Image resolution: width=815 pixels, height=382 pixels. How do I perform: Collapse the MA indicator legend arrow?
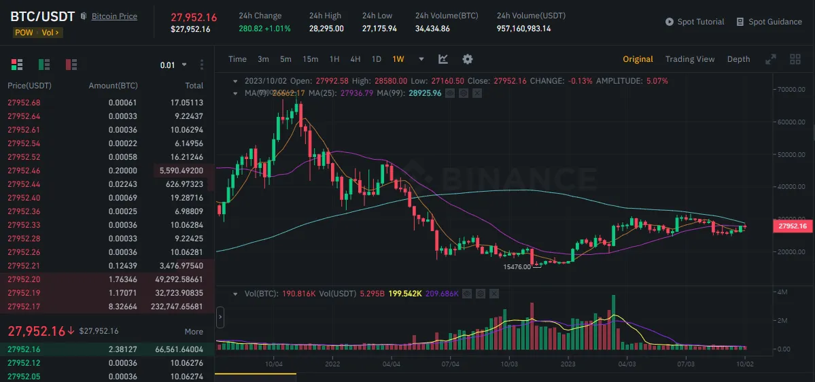pyautogui.click(x=235, y=92)
